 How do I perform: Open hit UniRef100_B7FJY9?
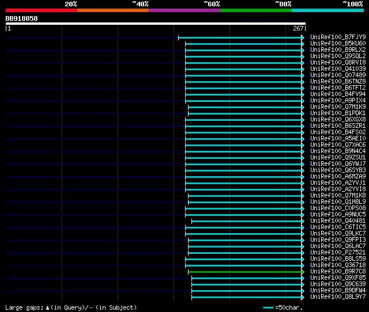point(338,37)
